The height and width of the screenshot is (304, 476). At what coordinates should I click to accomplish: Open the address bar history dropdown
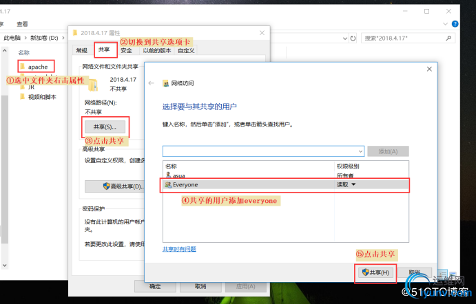[345, 39]
